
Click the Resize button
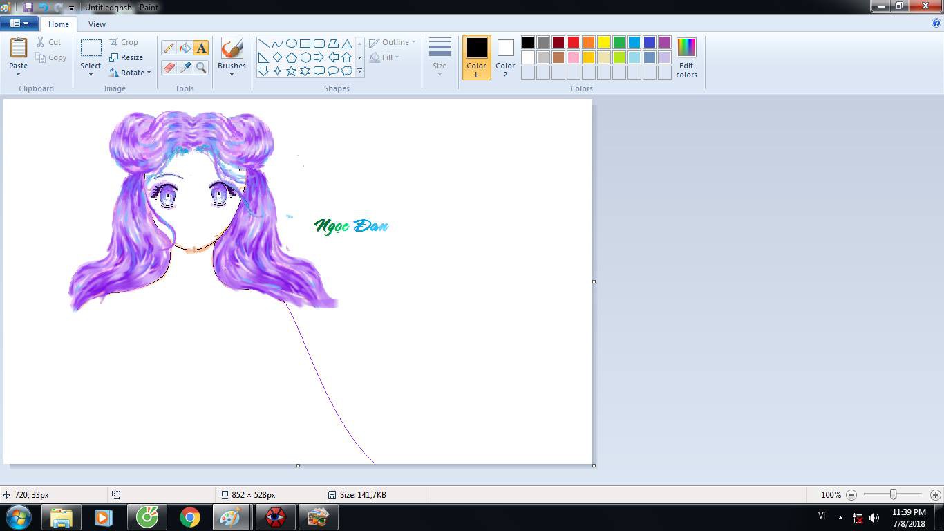pos(126,57)
